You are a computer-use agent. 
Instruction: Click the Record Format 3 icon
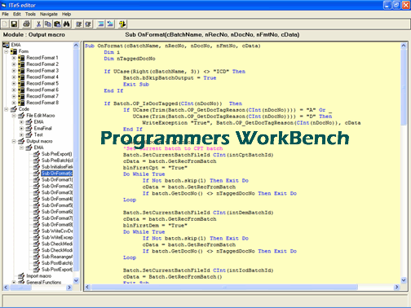[x=21, y=71]
